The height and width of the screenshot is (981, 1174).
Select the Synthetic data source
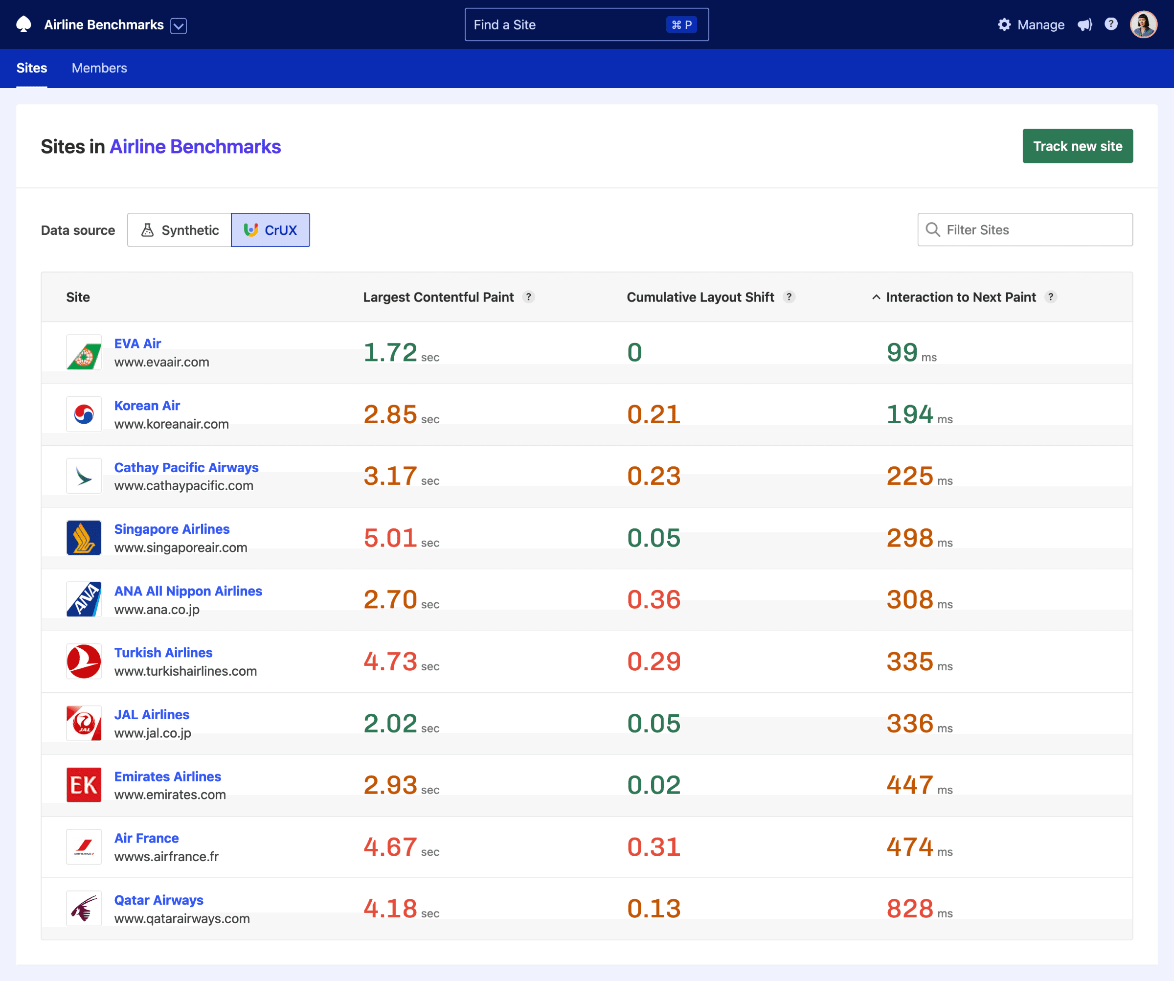click(x=179, y=230)
